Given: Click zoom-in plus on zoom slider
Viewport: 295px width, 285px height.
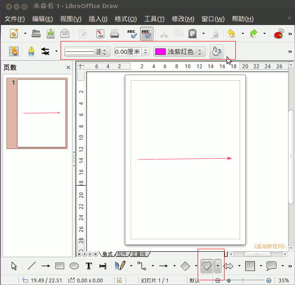Looking at the screenshot, I should tap(269, 280).
